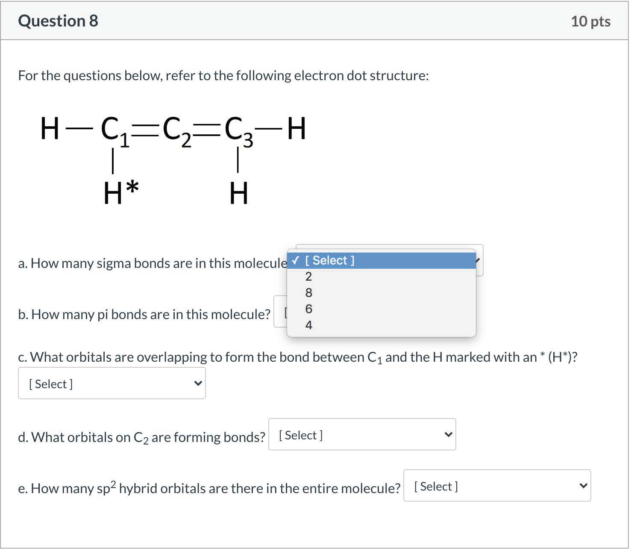Click the Question 8 heading

point(58,21)
